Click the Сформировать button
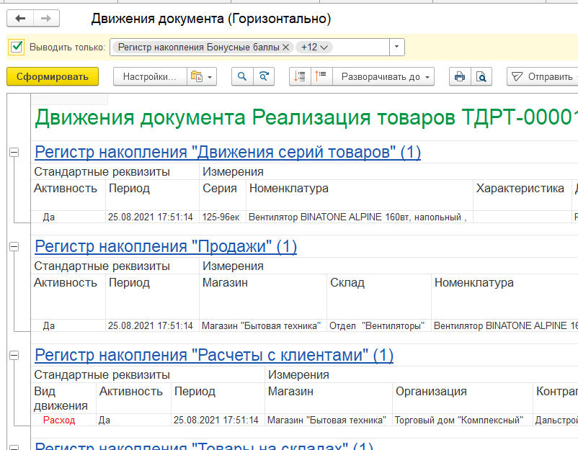578x450 pixels. [x=53, y=76]
